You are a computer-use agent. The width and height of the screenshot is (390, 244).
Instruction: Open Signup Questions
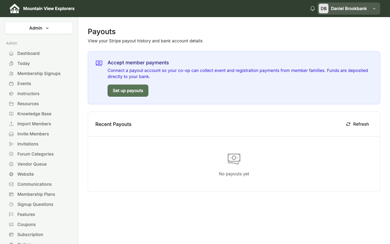coord(35,204)
